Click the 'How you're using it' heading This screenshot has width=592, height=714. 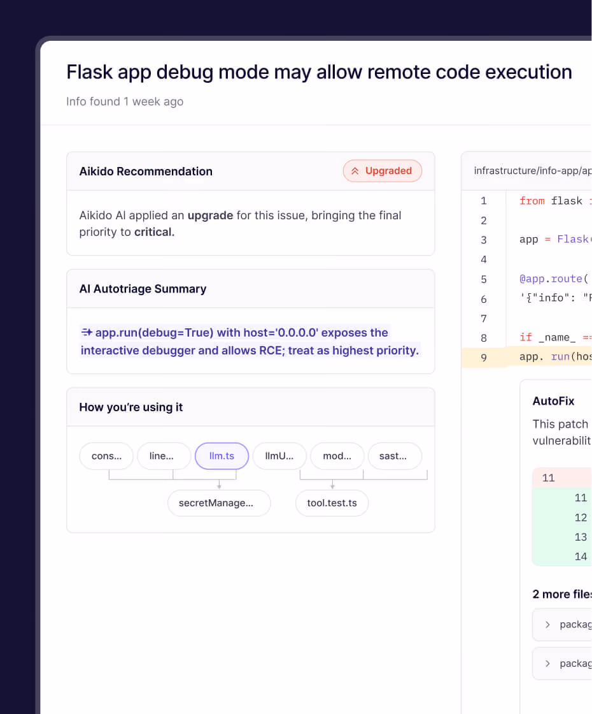tap(131, 407)
